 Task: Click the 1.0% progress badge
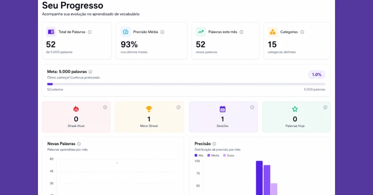pyautogui.click(x=316, y=74)
